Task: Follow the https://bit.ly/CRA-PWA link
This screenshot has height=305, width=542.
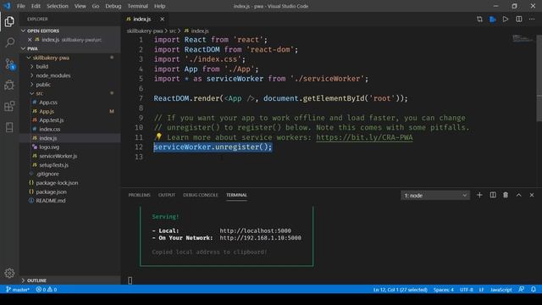Action: [x=364, y=137]
